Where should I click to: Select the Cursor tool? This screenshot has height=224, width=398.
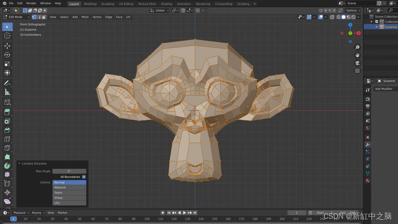coord(7,36)
